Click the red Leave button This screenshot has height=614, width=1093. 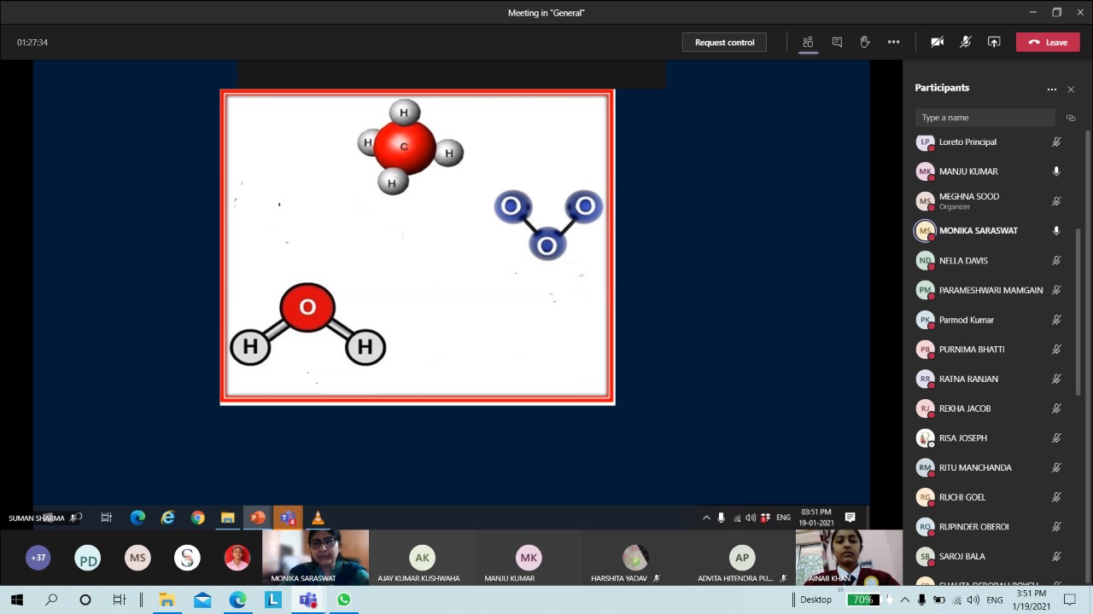pos(1048,42)
